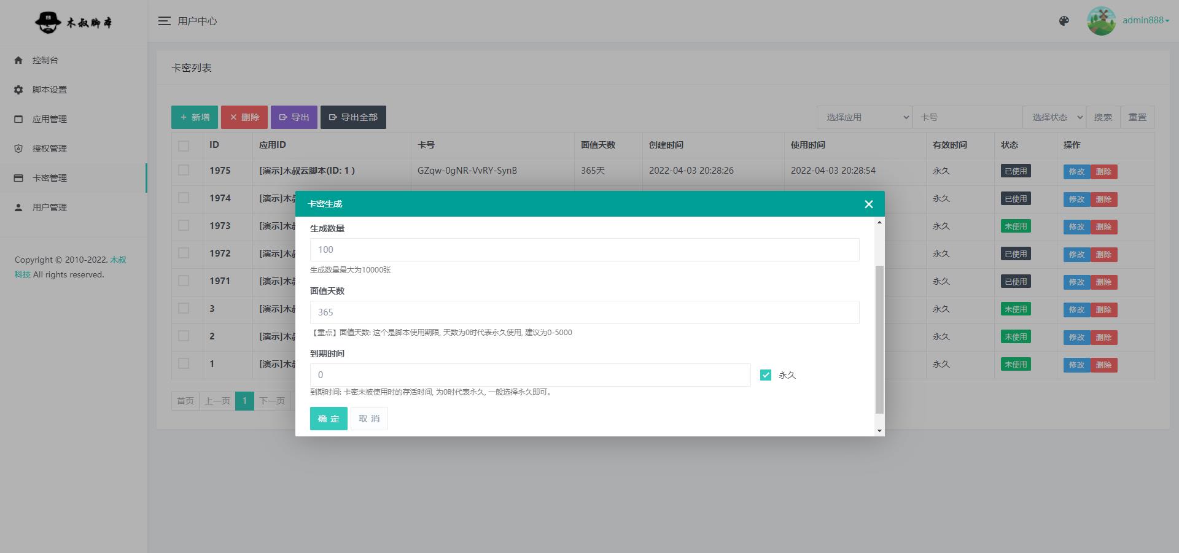Expand the admin888 user menu
The width and height of the screenshot is (1179, 553).
point(1145,20)
